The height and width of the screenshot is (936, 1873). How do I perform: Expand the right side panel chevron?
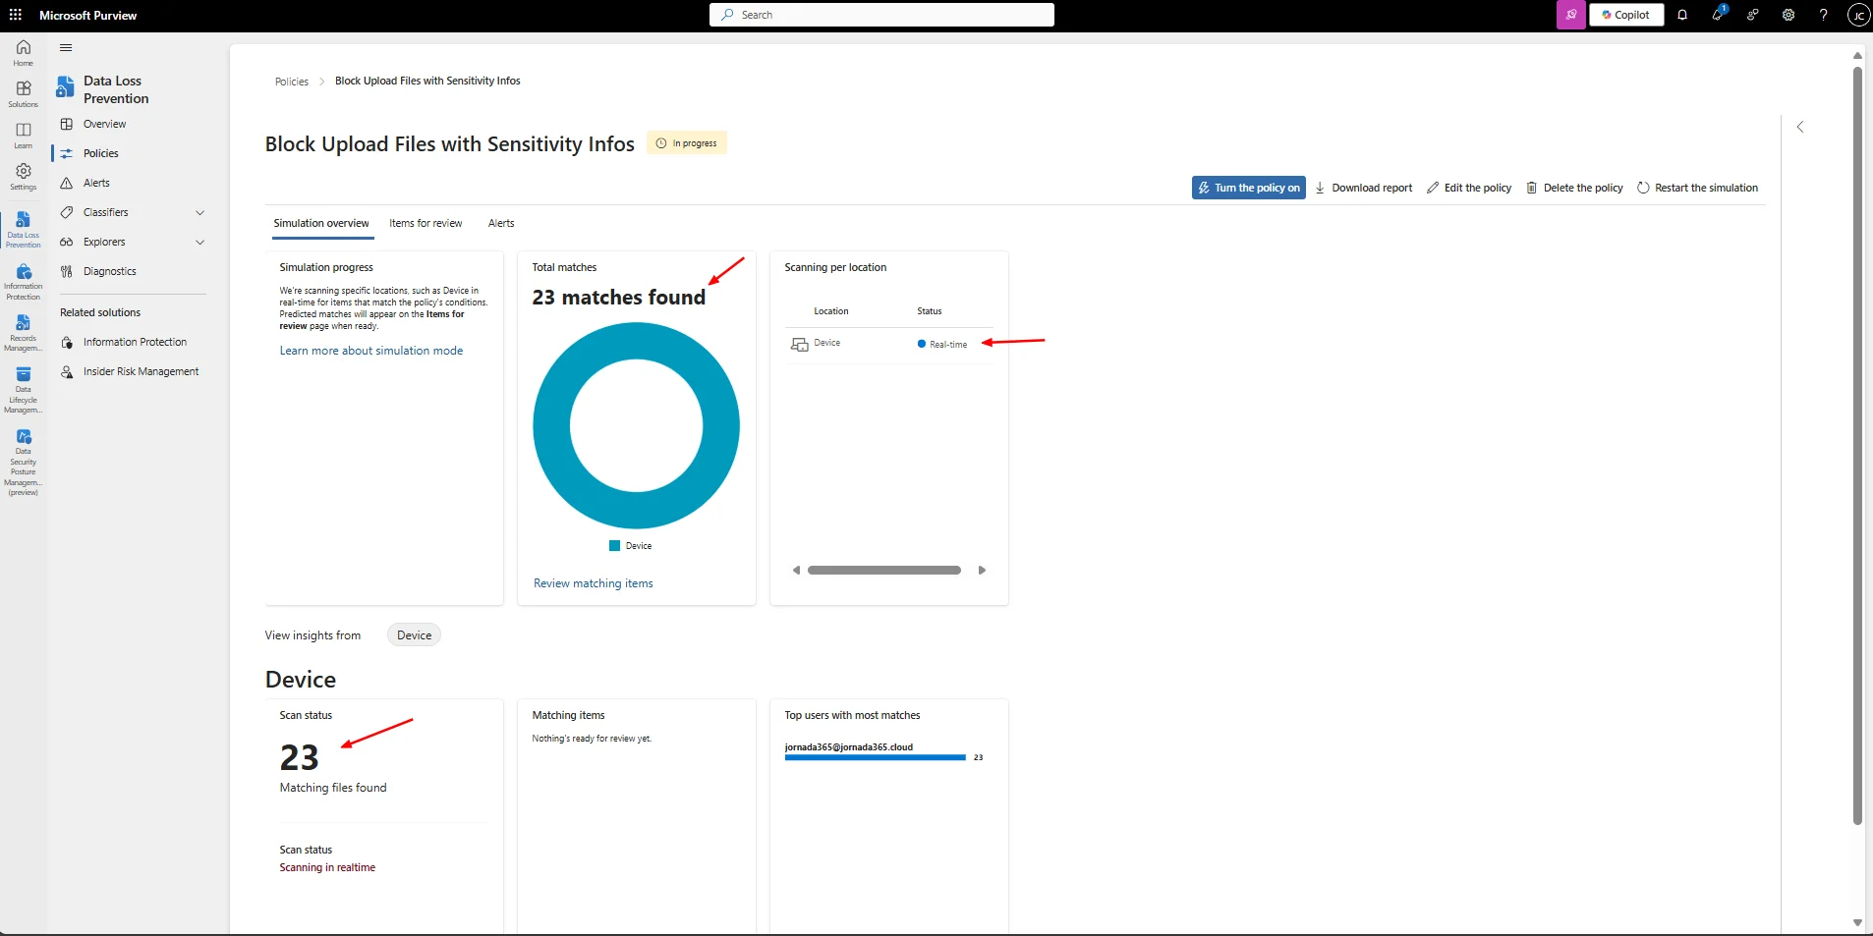coord(1800,127)
